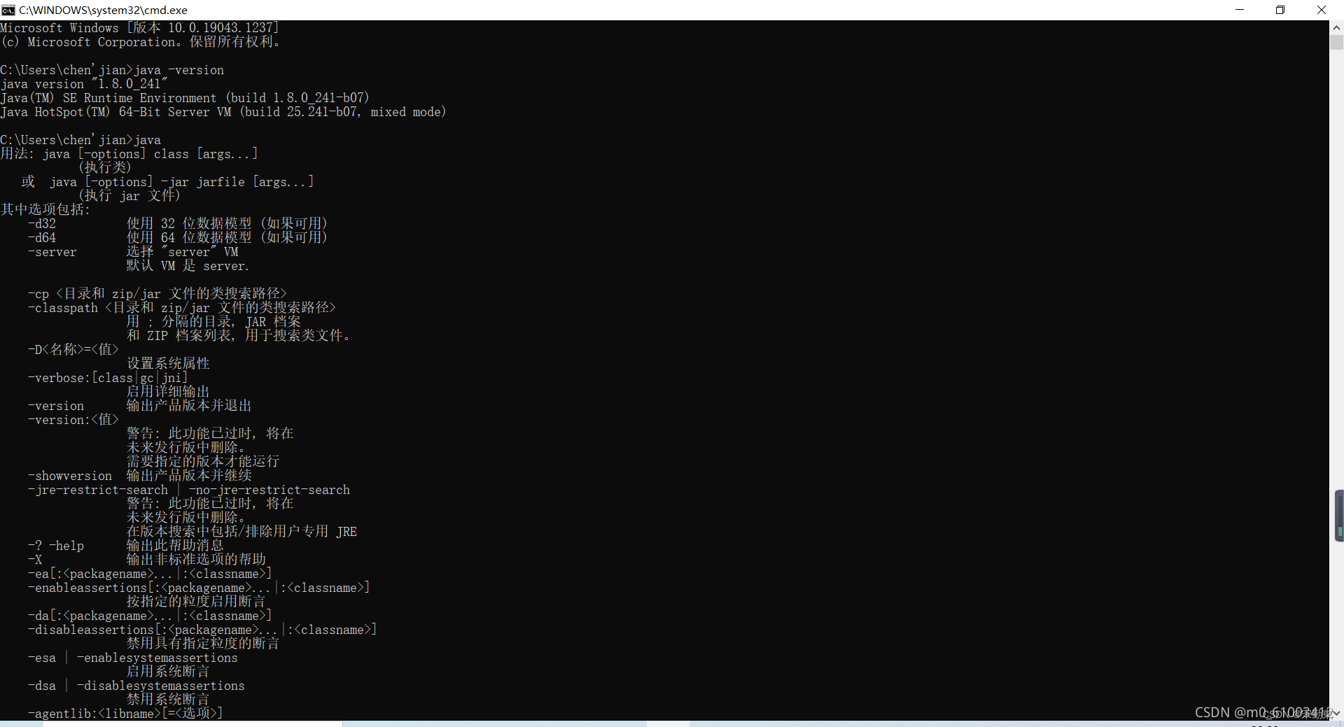Click the '-jar jarfile [args...]' usage line
The image size is (1344, 727).
tap(237, 182)
